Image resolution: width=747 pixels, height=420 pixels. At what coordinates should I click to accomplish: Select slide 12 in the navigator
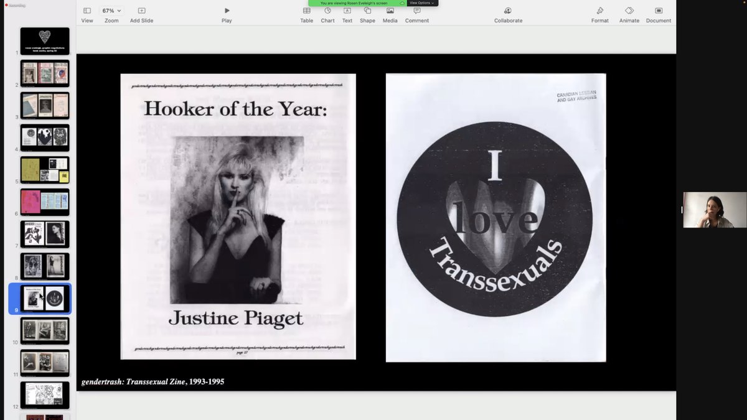pyautogui.click(x=44, y=394)
